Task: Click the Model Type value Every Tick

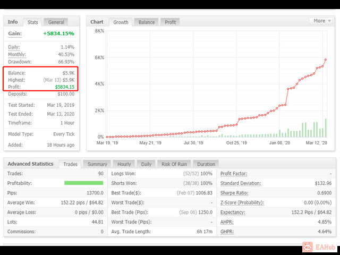Action: point(64,134)
